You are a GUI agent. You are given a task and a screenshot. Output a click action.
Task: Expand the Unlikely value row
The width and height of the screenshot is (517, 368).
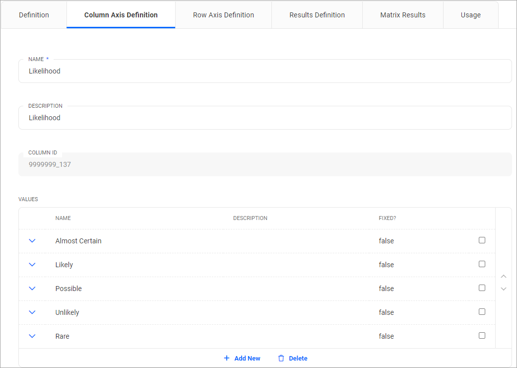[x=32, y=312]
